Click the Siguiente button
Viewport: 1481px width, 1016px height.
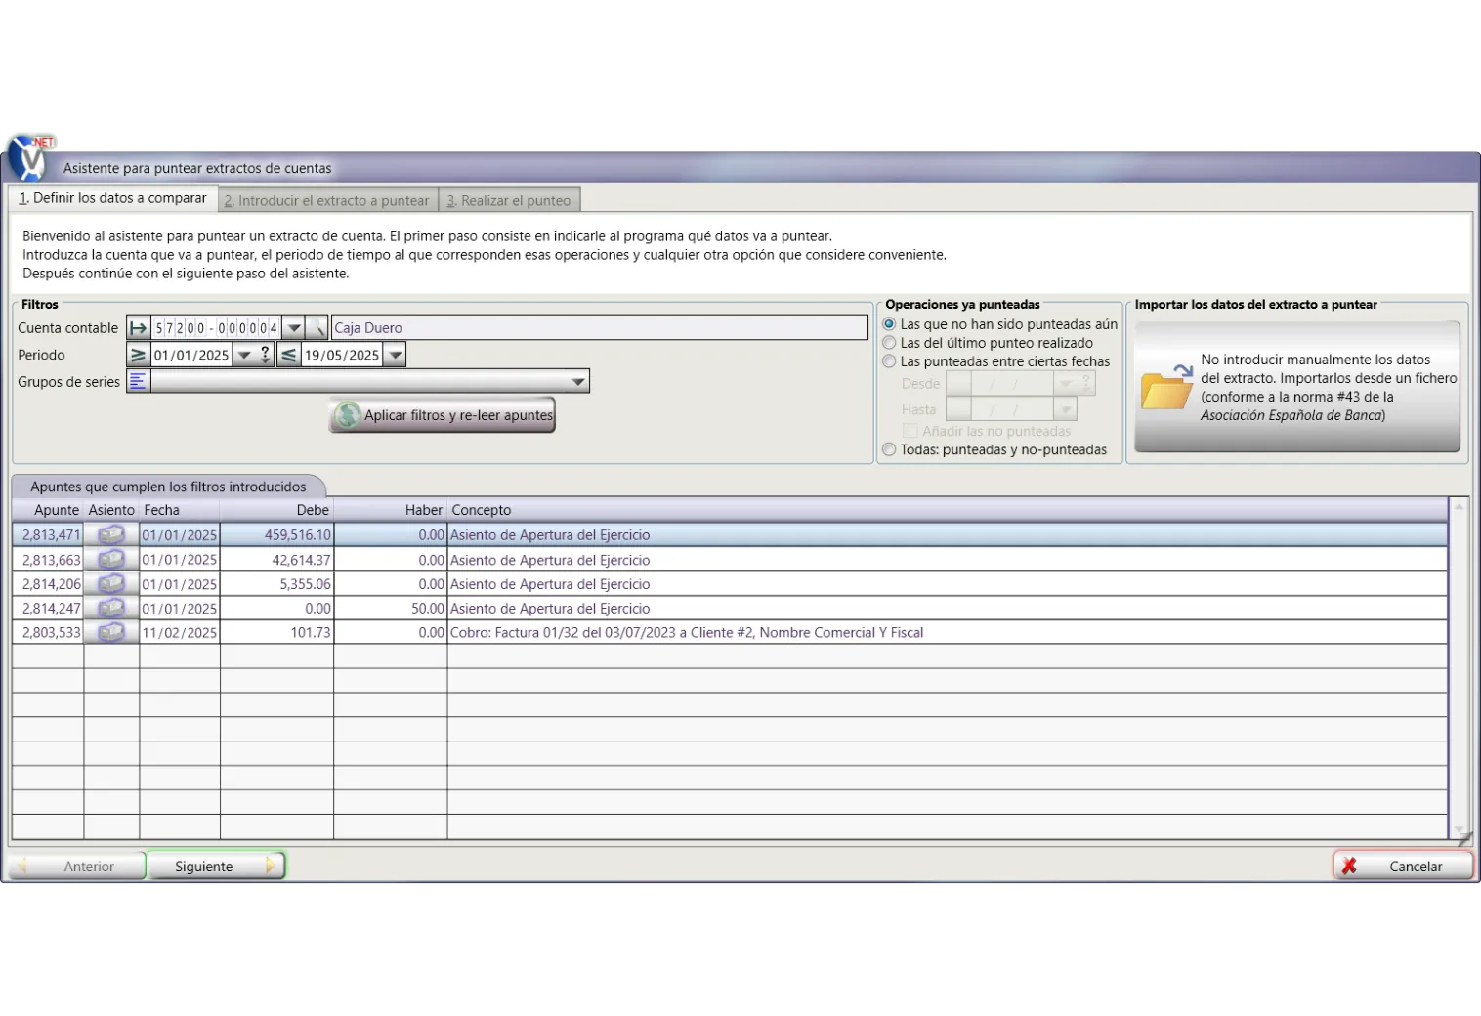(215, 867)
